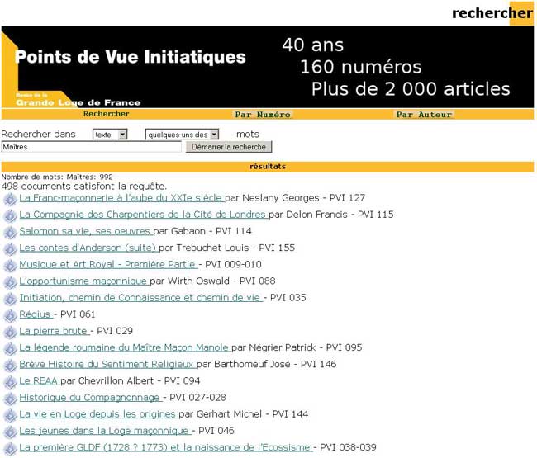
Task: Open article La Franc-maçonnerie à l'aube du XXIe siècle
Action: coord(121,198)
